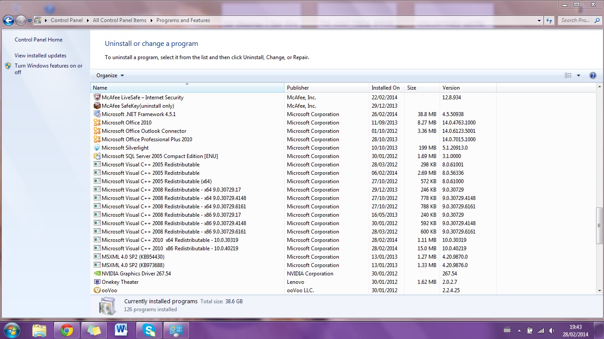Open the Control Panel Home link
The height and width of the screenshot is (339, 604).
pos(38,40)
